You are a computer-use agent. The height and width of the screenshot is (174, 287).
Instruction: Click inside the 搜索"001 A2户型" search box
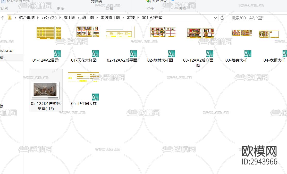click(x=255, y=18)
